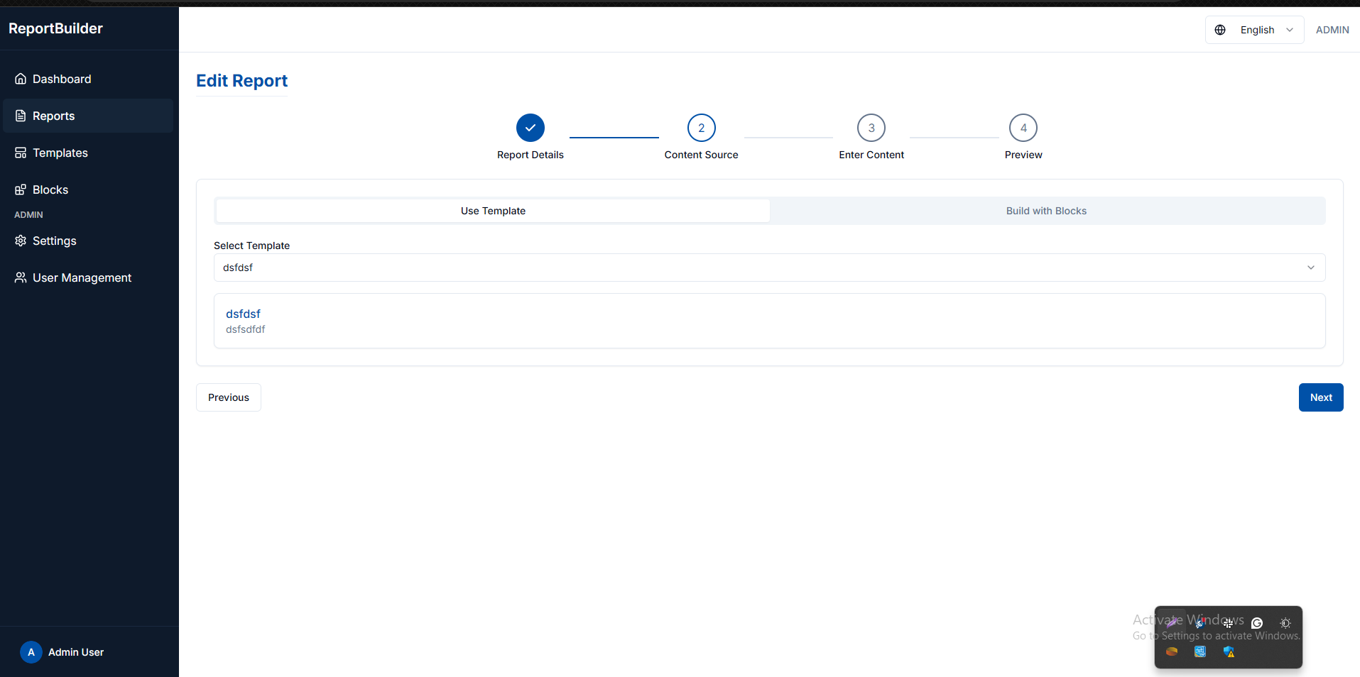Click the Templates layout icon in sidebar

pyautogui.click(x=21, y=153)
